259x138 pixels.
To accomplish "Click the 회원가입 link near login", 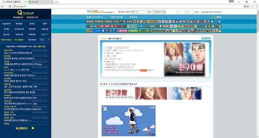I will [204, 12].
